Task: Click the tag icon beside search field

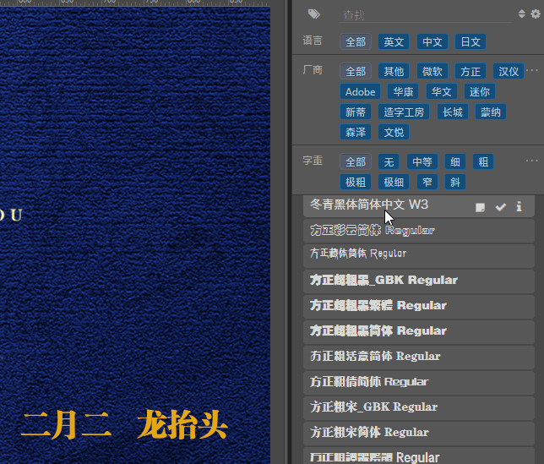Action: [314, 14]
